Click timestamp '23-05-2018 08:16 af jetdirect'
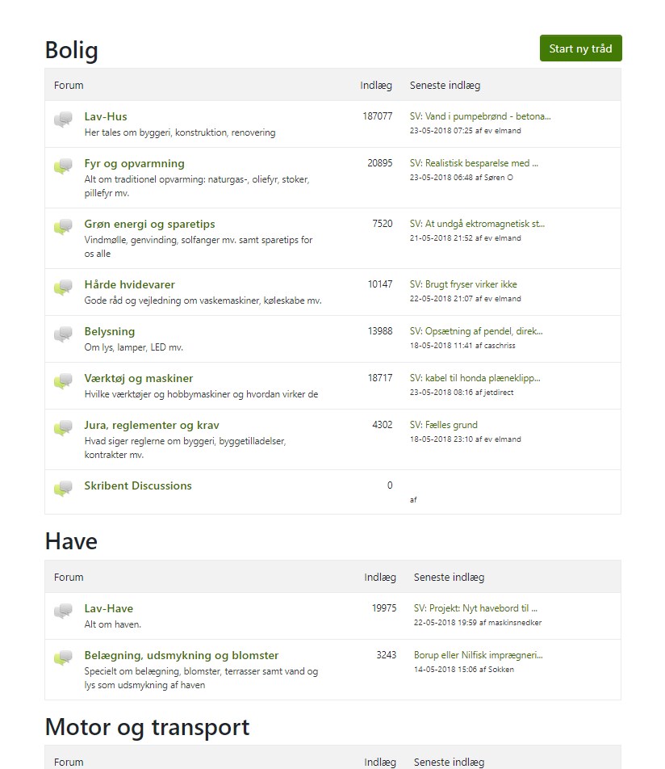 point(462,393)
